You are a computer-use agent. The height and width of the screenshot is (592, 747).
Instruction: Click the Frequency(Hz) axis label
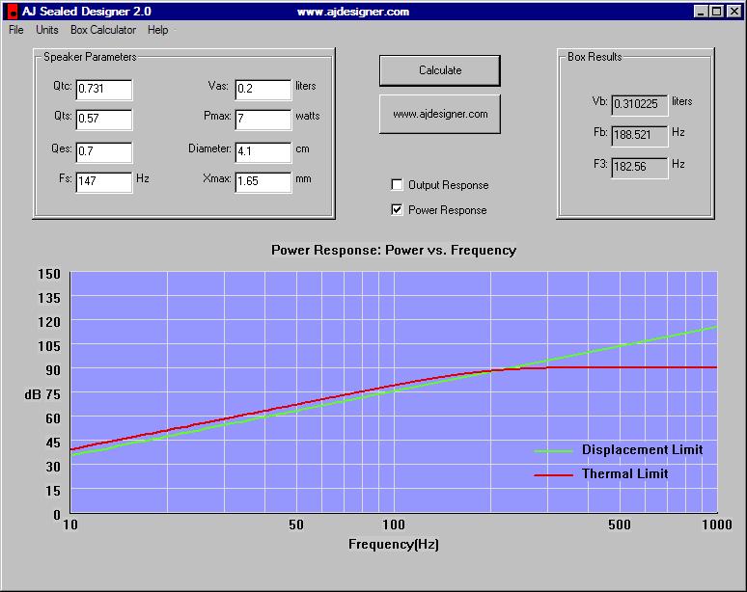click(394, 545)
